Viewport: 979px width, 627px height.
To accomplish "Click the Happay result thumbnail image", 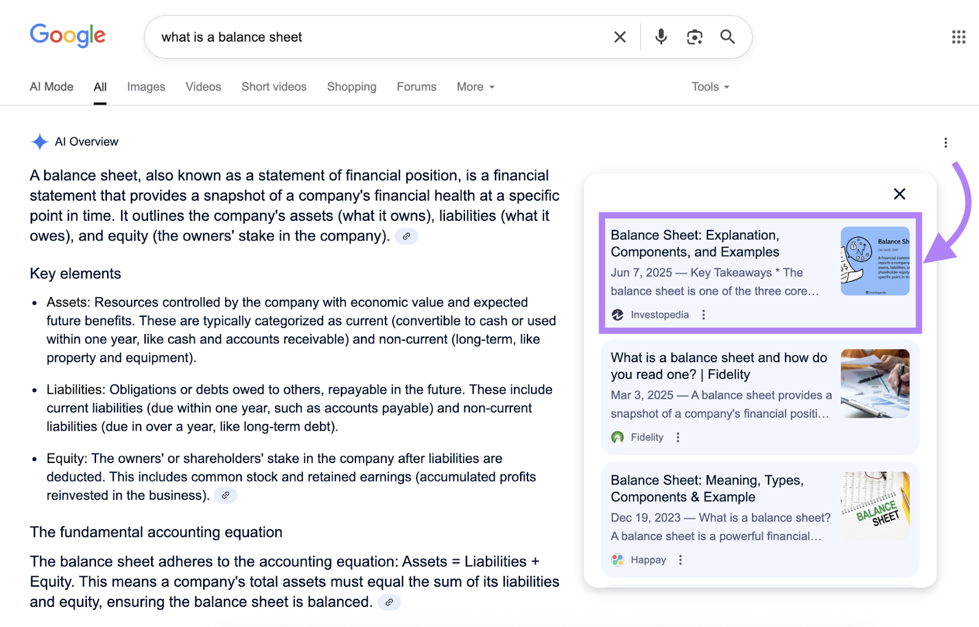I will [x=876, y=505].
